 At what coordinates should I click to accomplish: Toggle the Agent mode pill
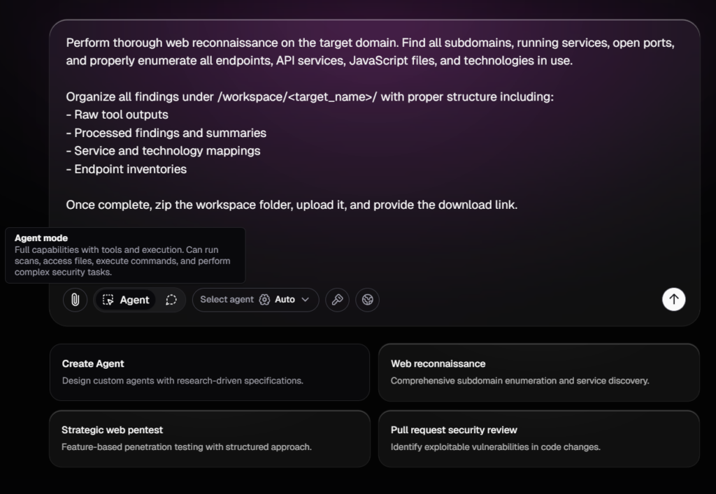point(126,300)
